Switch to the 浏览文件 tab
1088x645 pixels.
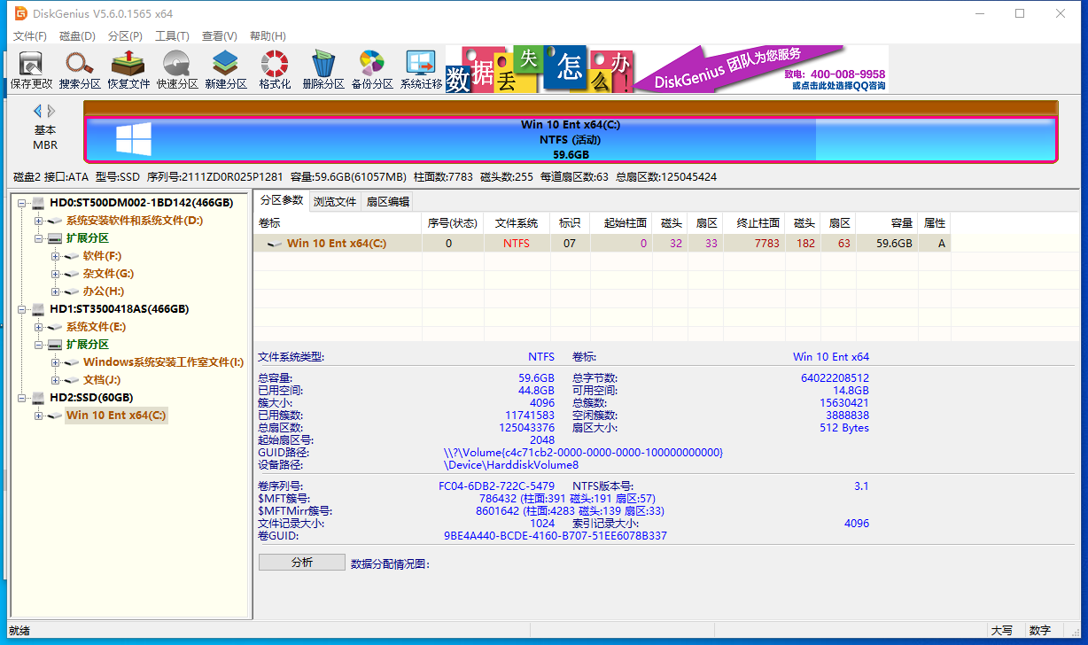(335, 201)
